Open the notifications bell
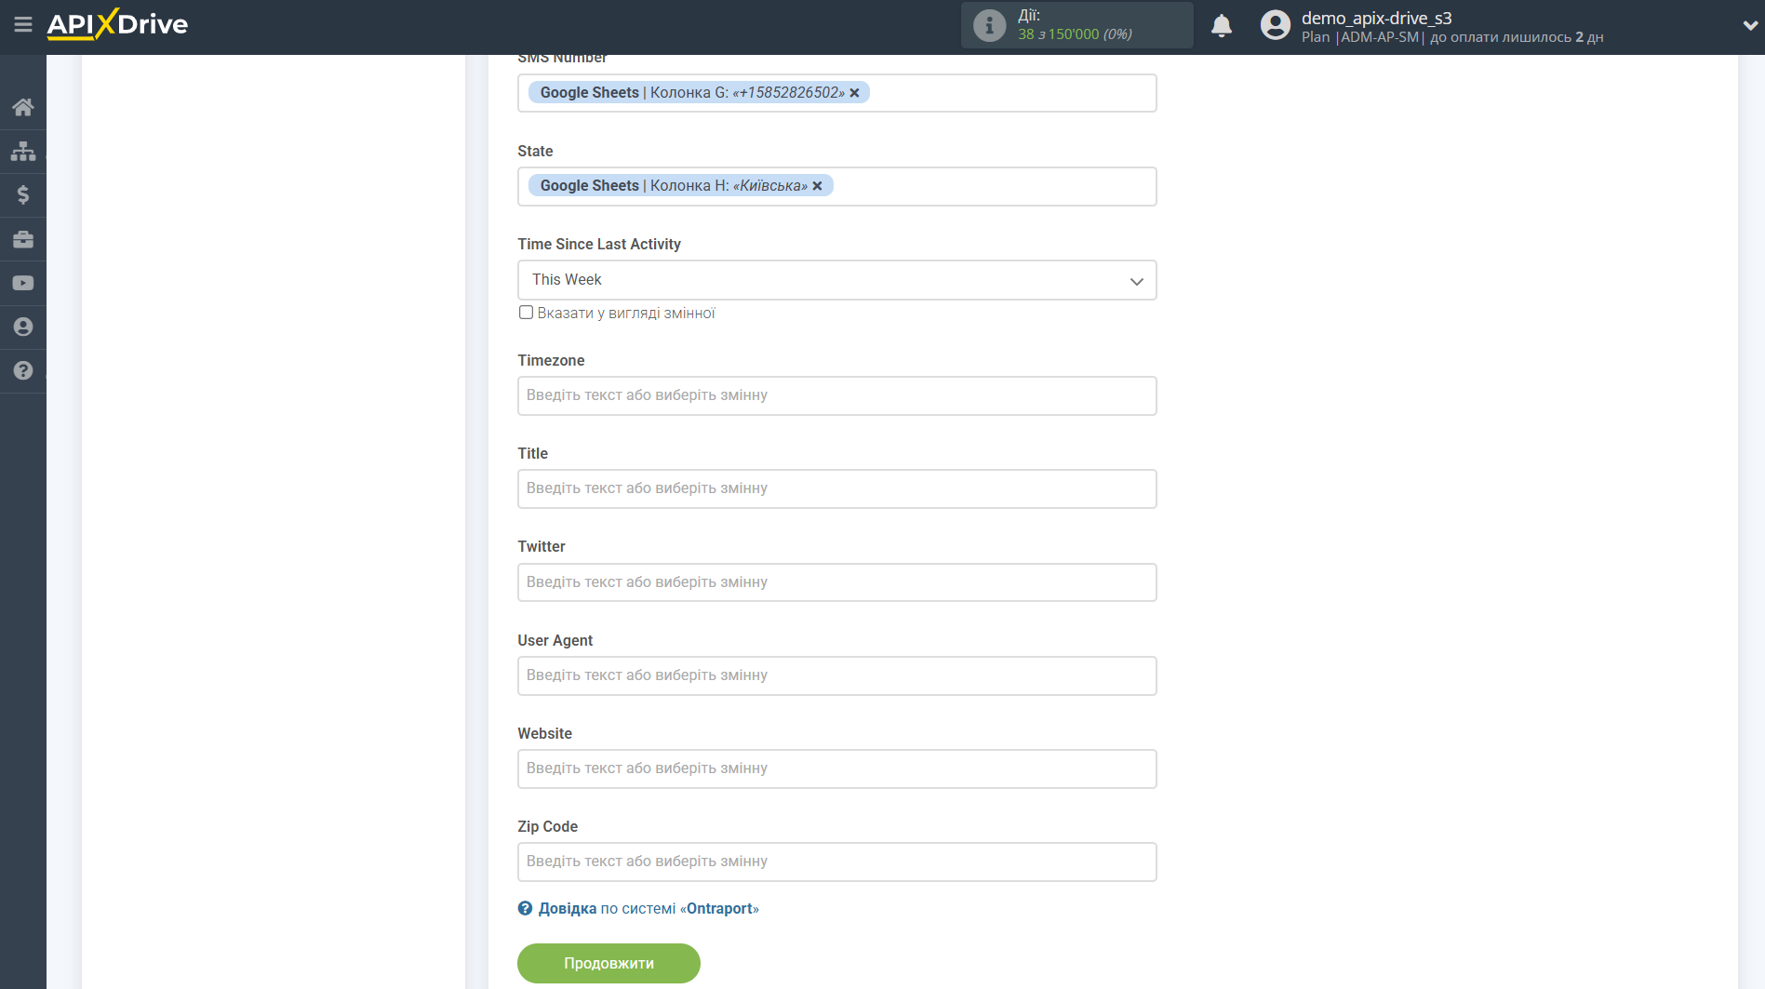Viewport: 1765px width, 989px height. tap(1221, 26)
